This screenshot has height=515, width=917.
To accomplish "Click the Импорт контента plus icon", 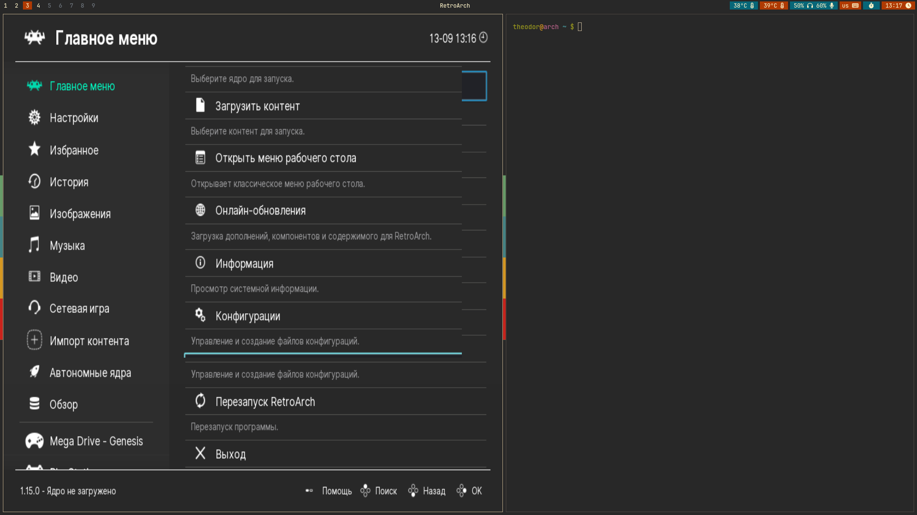I will [34, 340].
